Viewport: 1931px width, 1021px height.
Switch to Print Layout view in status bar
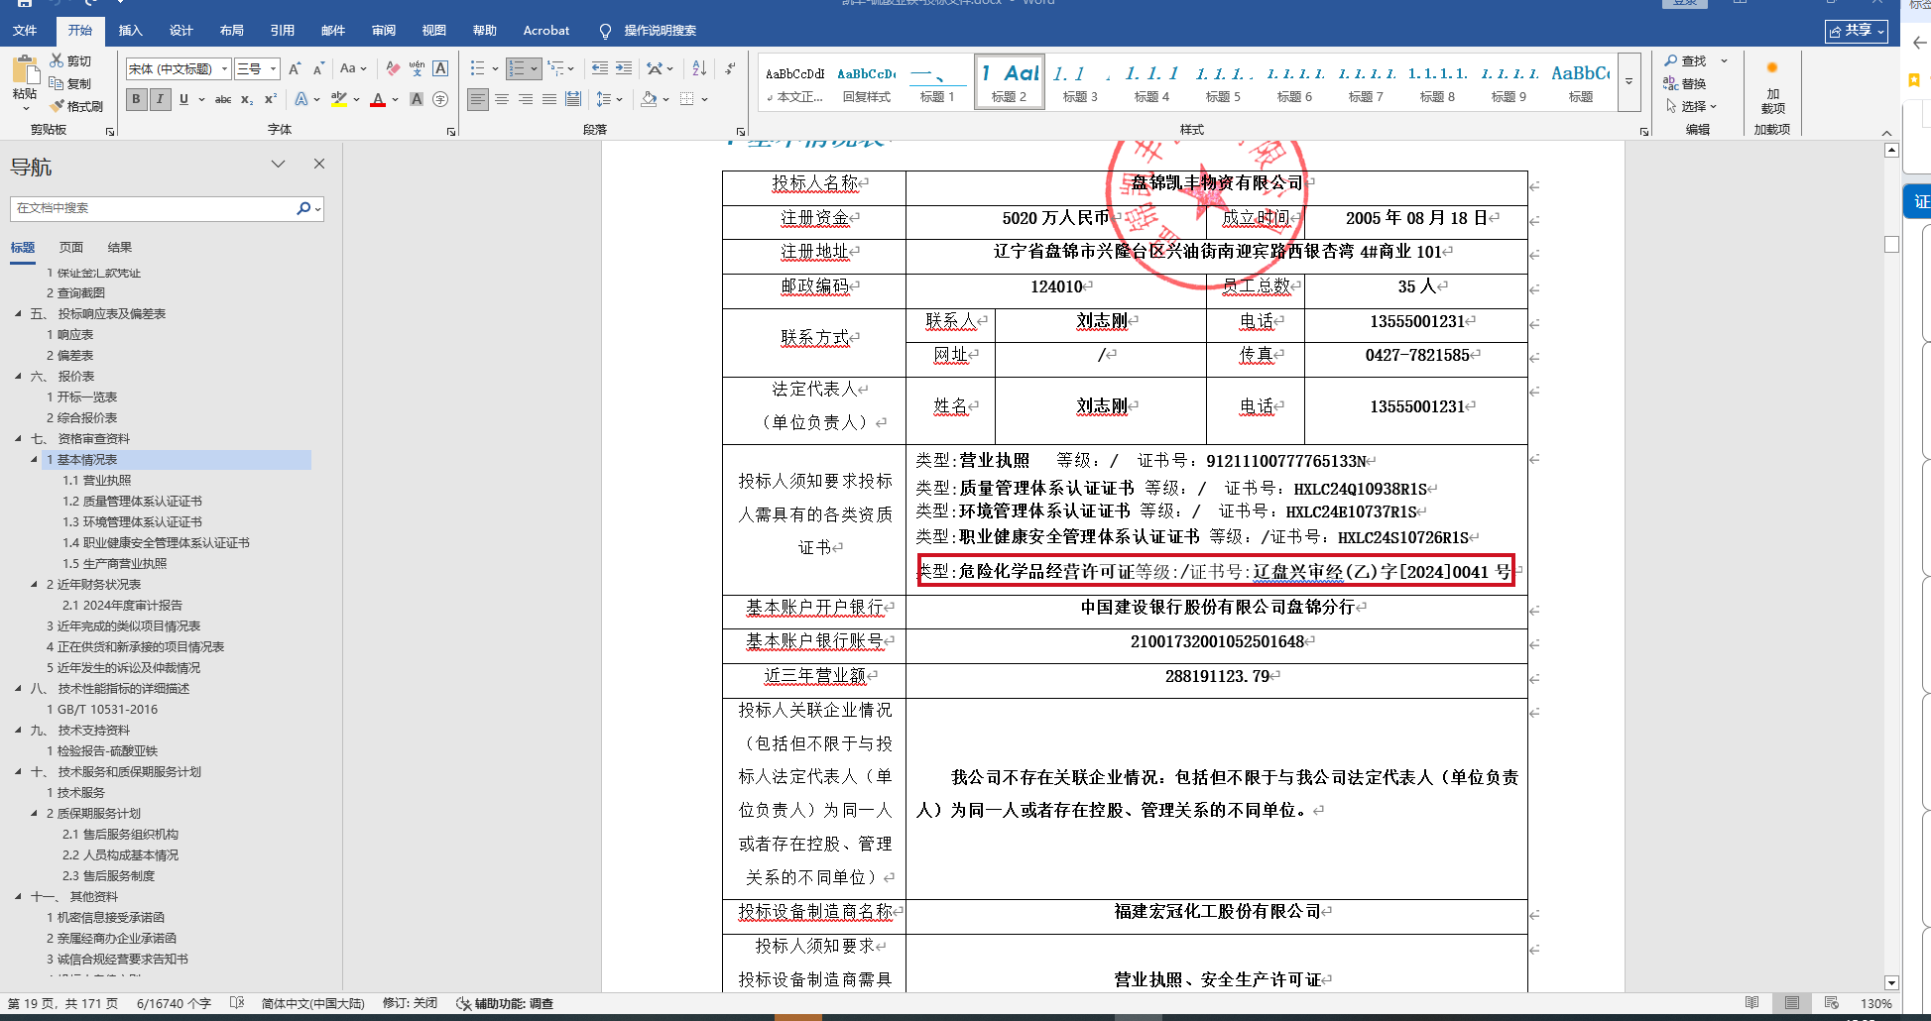[1792, 1003]
